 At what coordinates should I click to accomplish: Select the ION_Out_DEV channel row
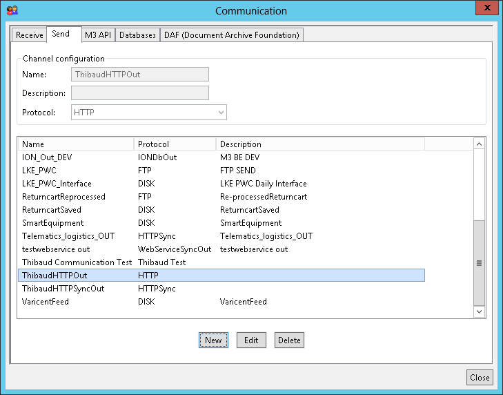(47, 157)
